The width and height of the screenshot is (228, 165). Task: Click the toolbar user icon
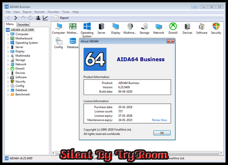coord(38,18)
